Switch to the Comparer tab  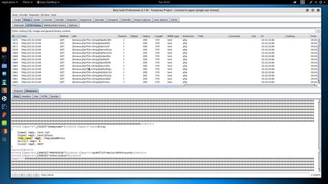(113, 20)
